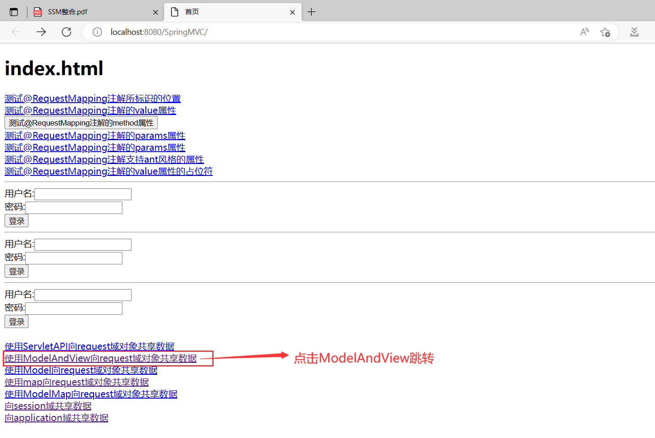Add this page to favorites
655x438 pixels.
pos(605,32)
